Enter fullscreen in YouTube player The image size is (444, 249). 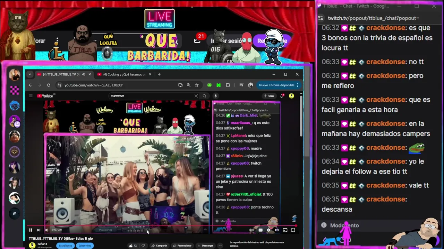(293, 230)
